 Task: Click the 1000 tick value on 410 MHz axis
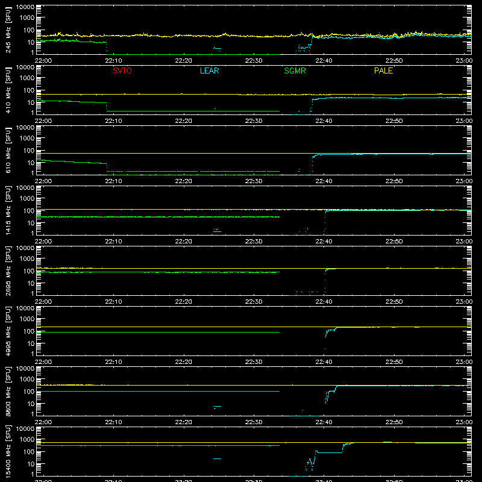27,78
